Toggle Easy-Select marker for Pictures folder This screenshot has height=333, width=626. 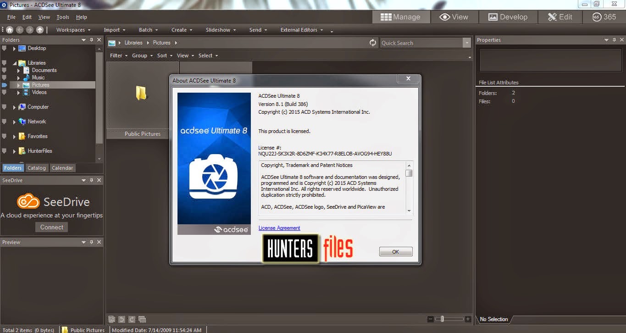coord(5,85)
